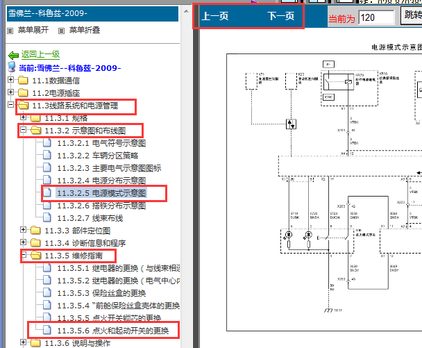422x348 pixels.
Task: Open 11.3.5.3 保险丝盒的更换
Action: tap(101, 293)
